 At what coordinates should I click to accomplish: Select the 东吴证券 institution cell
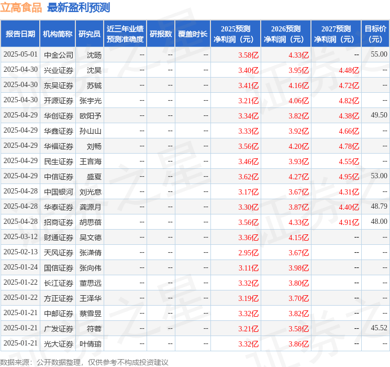pos(59,85)
